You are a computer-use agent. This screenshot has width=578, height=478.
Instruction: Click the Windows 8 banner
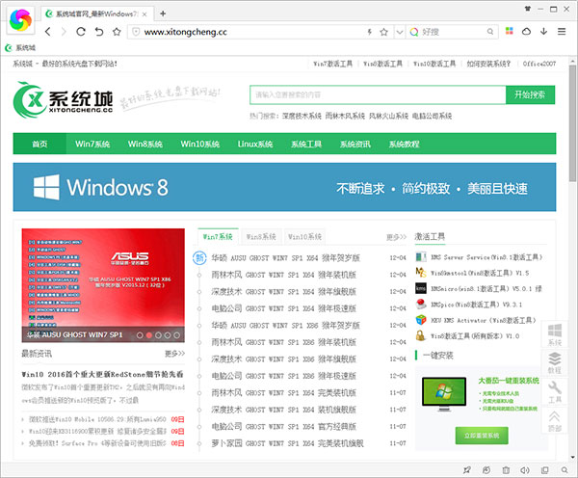coord(284,187)
